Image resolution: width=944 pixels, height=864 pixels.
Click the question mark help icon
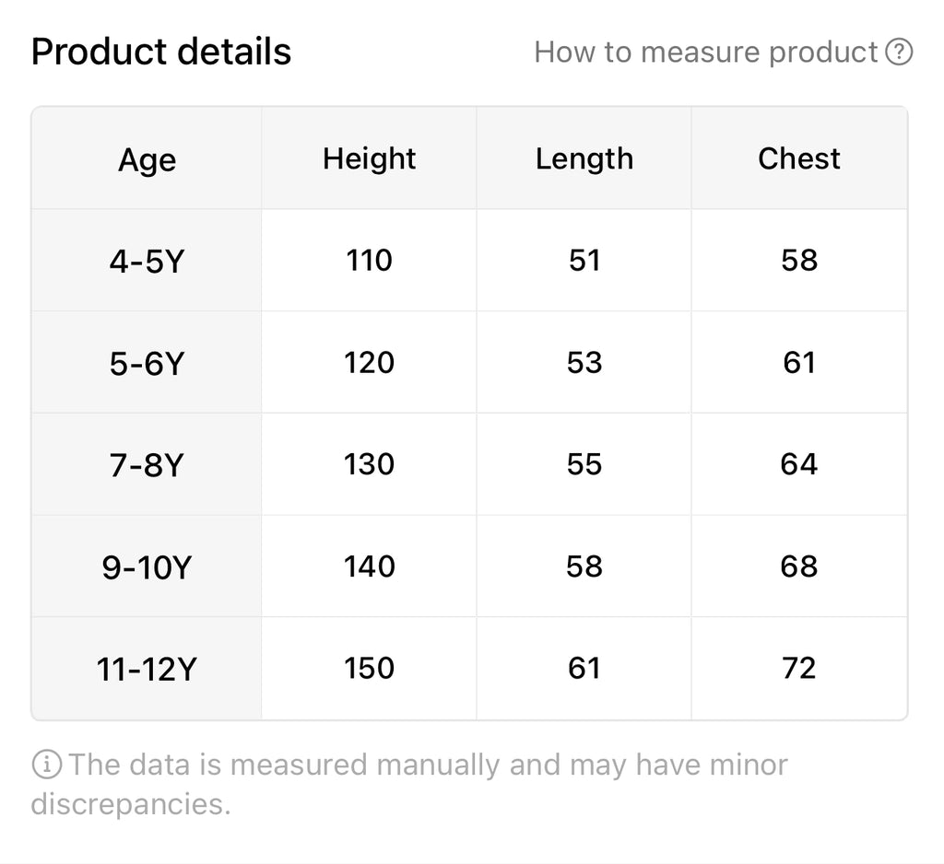pos(899,53)
